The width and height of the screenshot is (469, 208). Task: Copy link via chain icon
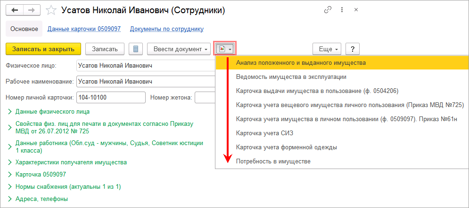pos(328,10)
